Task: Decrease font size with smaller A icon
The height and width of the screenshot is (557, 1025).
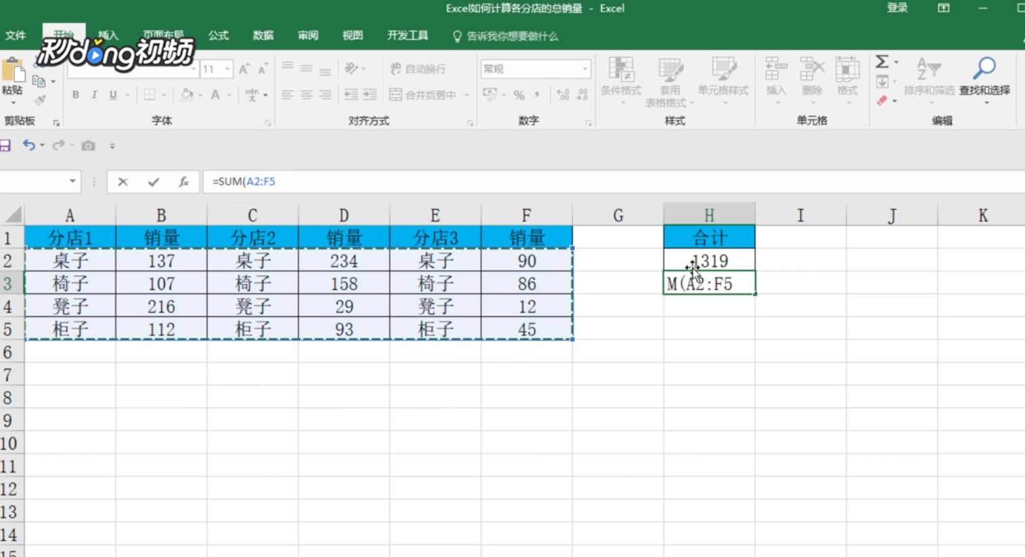Action: point(263,69)
